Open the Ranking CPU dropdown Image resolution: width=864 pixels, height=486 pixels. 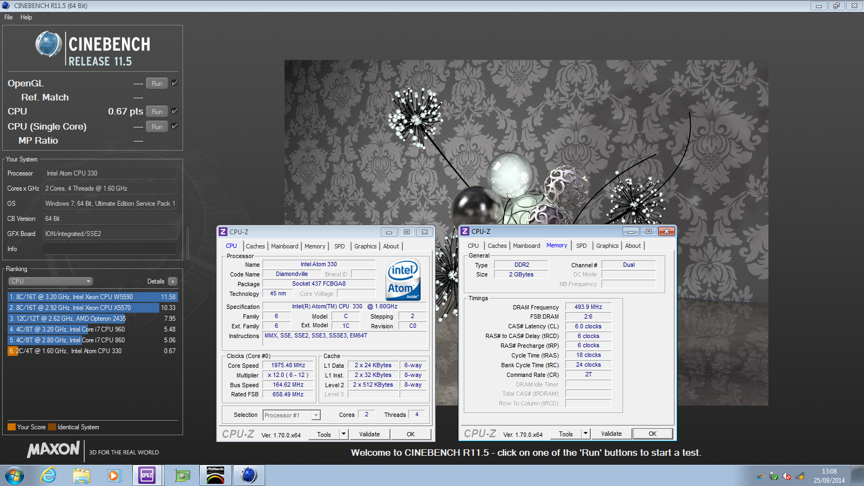[51, 281]
